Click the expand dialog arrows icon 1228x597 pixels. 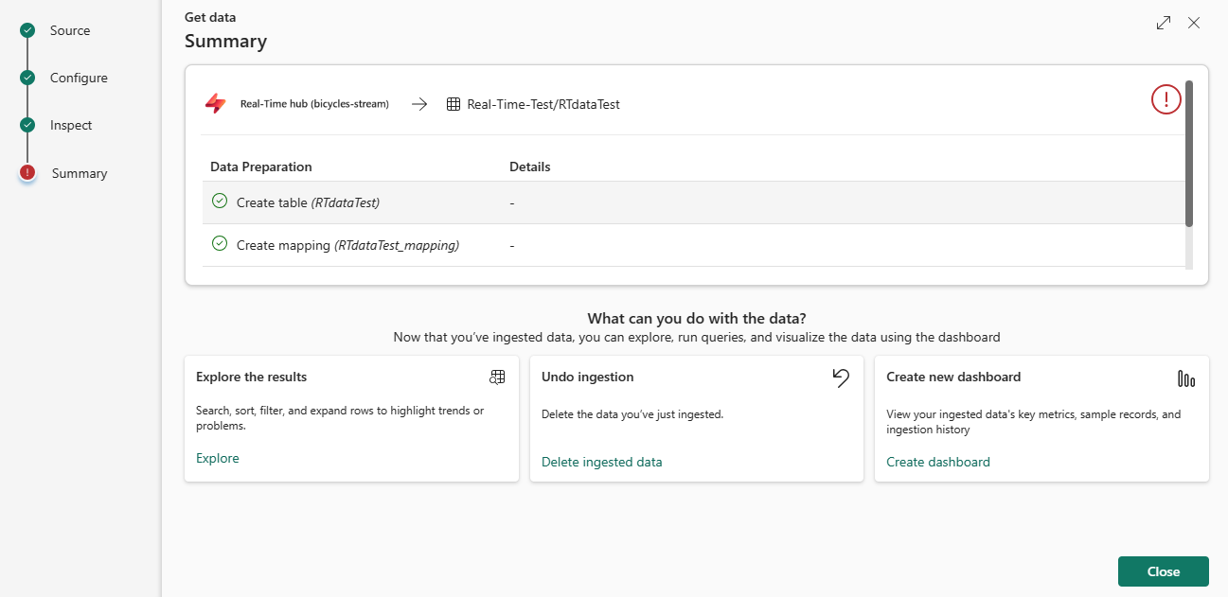(x=1164, y=23)
